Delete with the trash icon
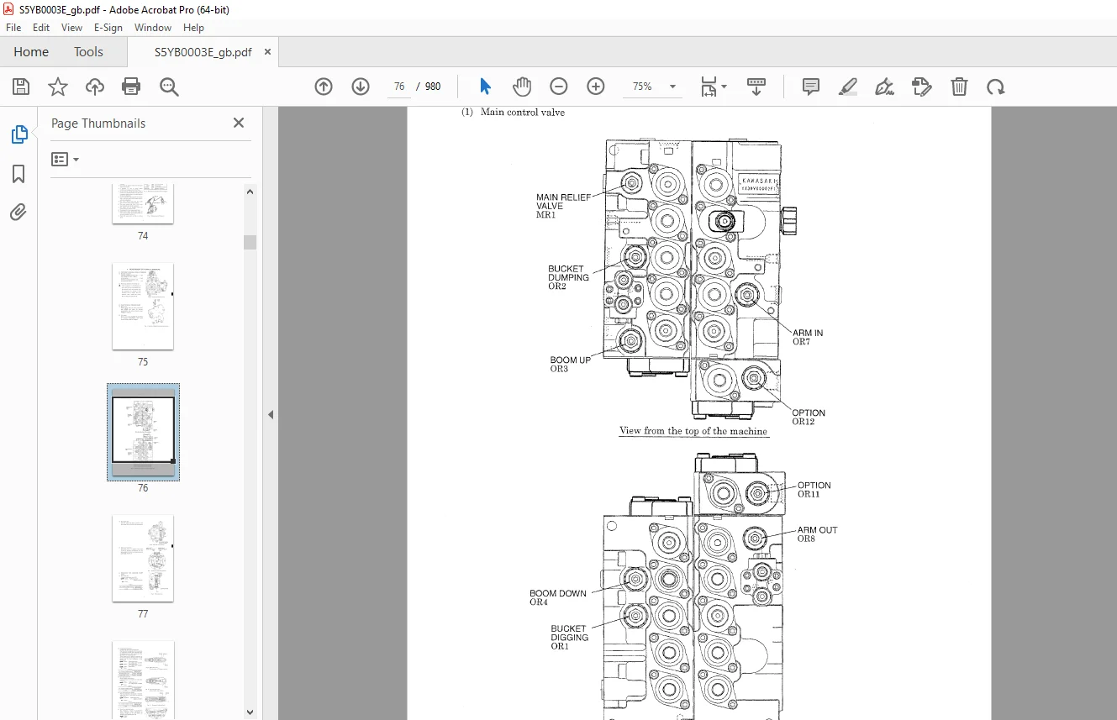The width and height of the screenshot is (1117, 720). (959, 87)
